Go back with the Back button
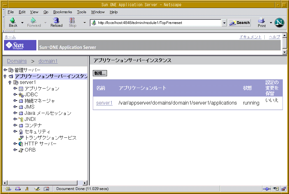Image resolution: width=289 pixels, height=194 pixels. click(13, 22)
